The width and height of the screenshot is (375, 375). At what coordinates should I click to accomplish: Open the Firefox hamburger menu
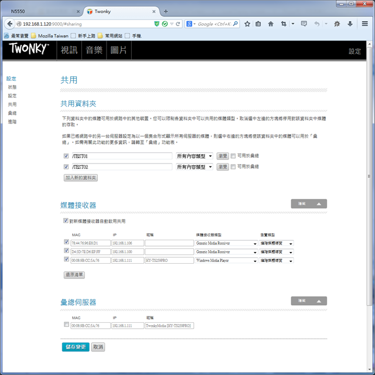coord(364,23)
